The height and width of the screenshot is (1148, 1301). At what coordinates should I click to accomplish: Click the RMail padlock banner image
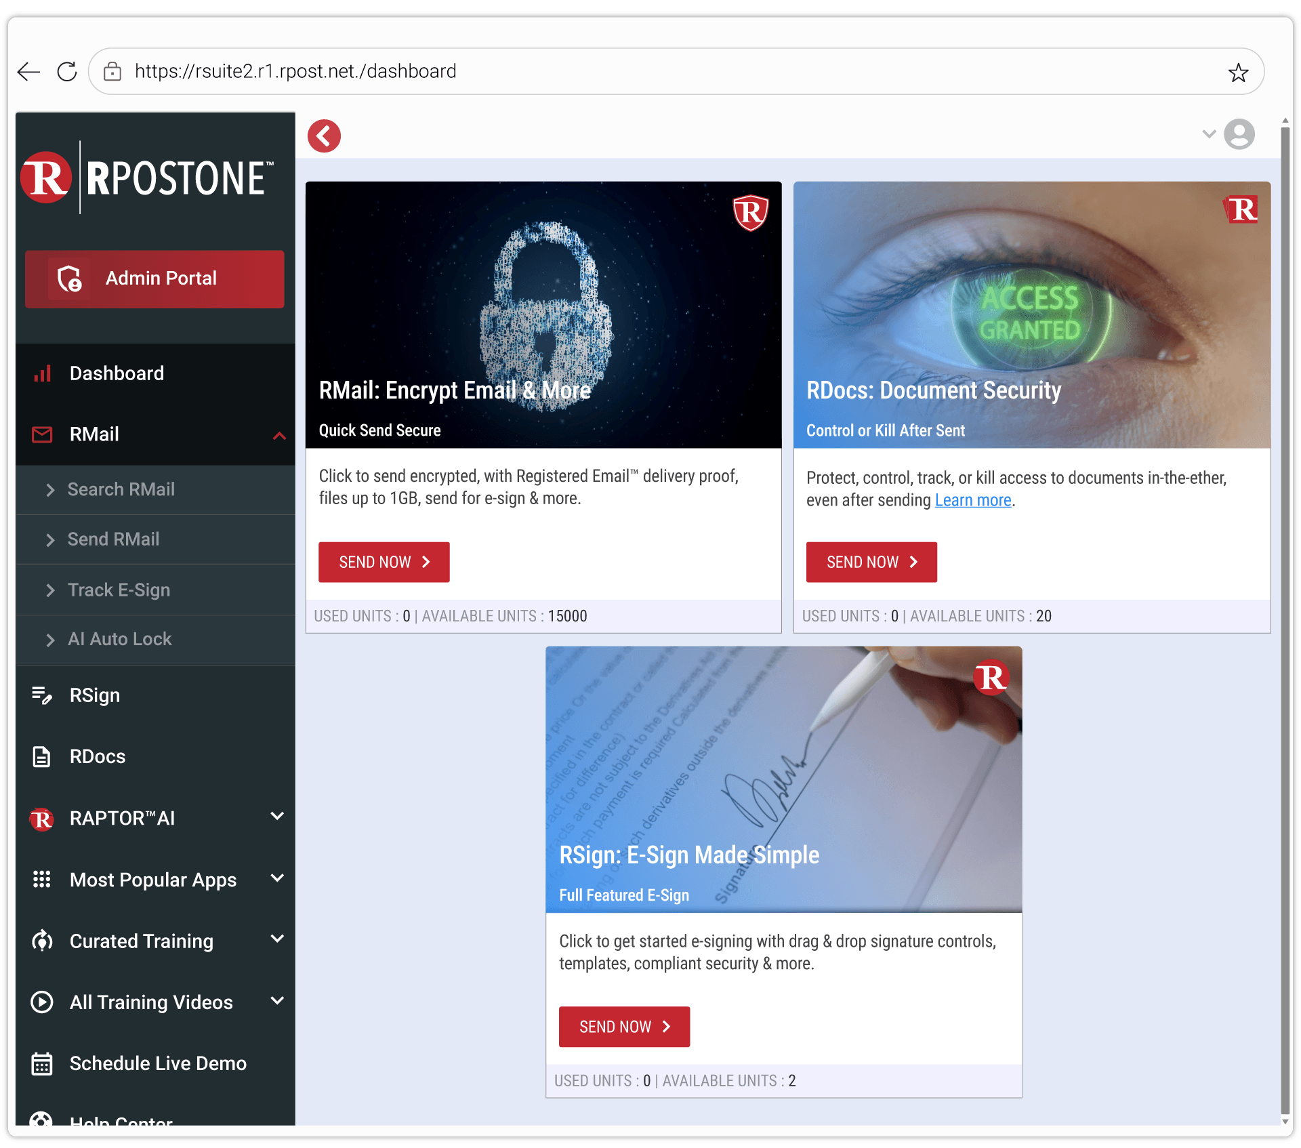point(543,314)
